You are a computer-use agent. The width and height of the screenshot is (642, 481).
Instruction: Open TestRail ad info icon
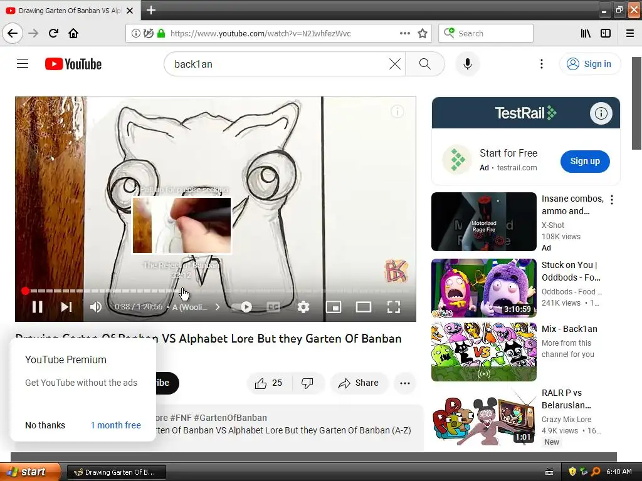(x=601, y=113)
